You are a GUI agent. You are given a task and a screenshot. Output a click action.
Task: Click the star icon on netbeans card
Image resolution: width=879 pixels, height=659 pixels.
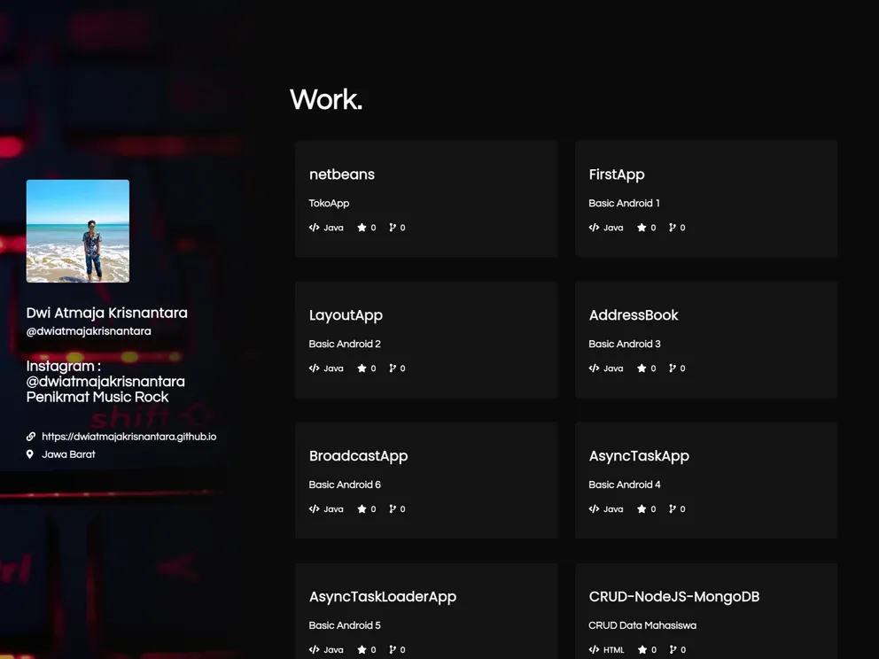362,228
